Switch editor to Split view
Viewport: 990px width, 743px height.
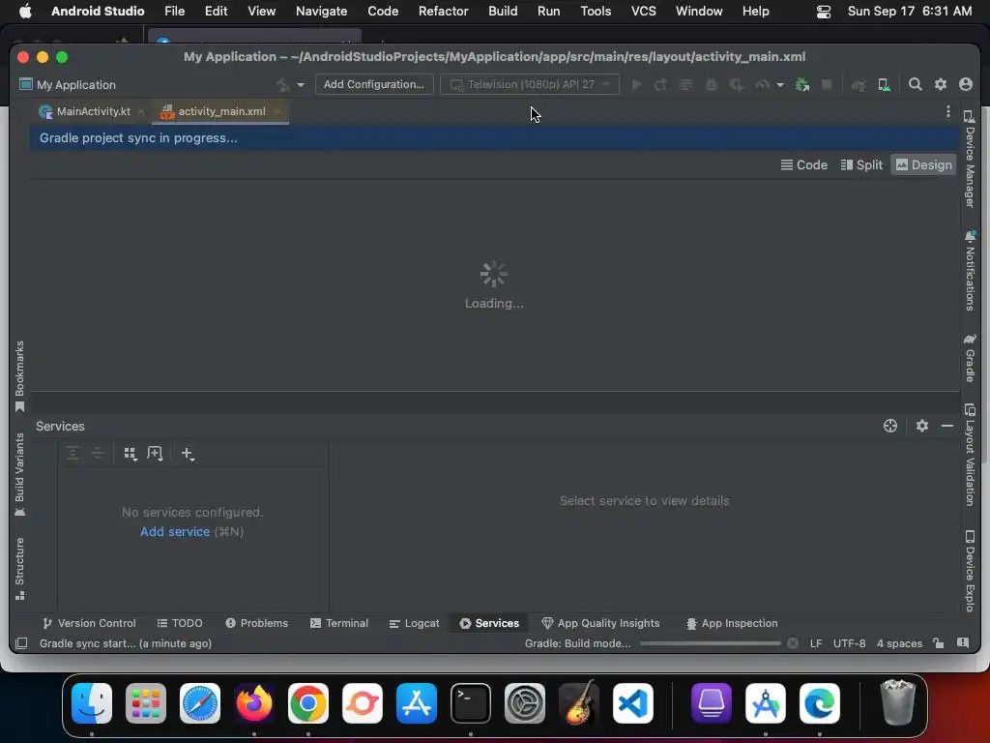(x=861, y=164)
